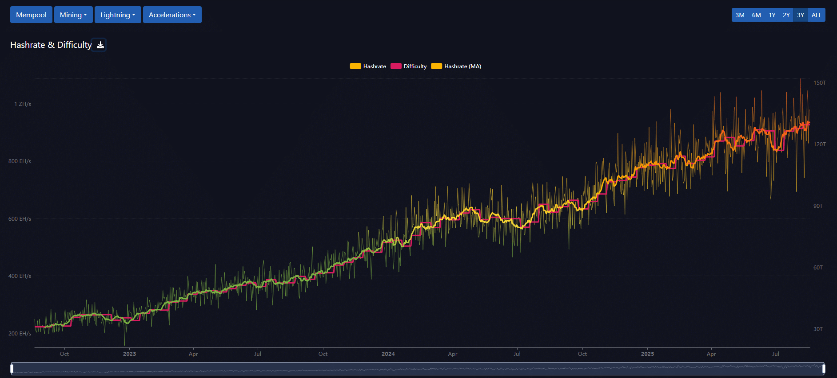
Task: Click the 2023 x-axis label
Action: point(129,354)
